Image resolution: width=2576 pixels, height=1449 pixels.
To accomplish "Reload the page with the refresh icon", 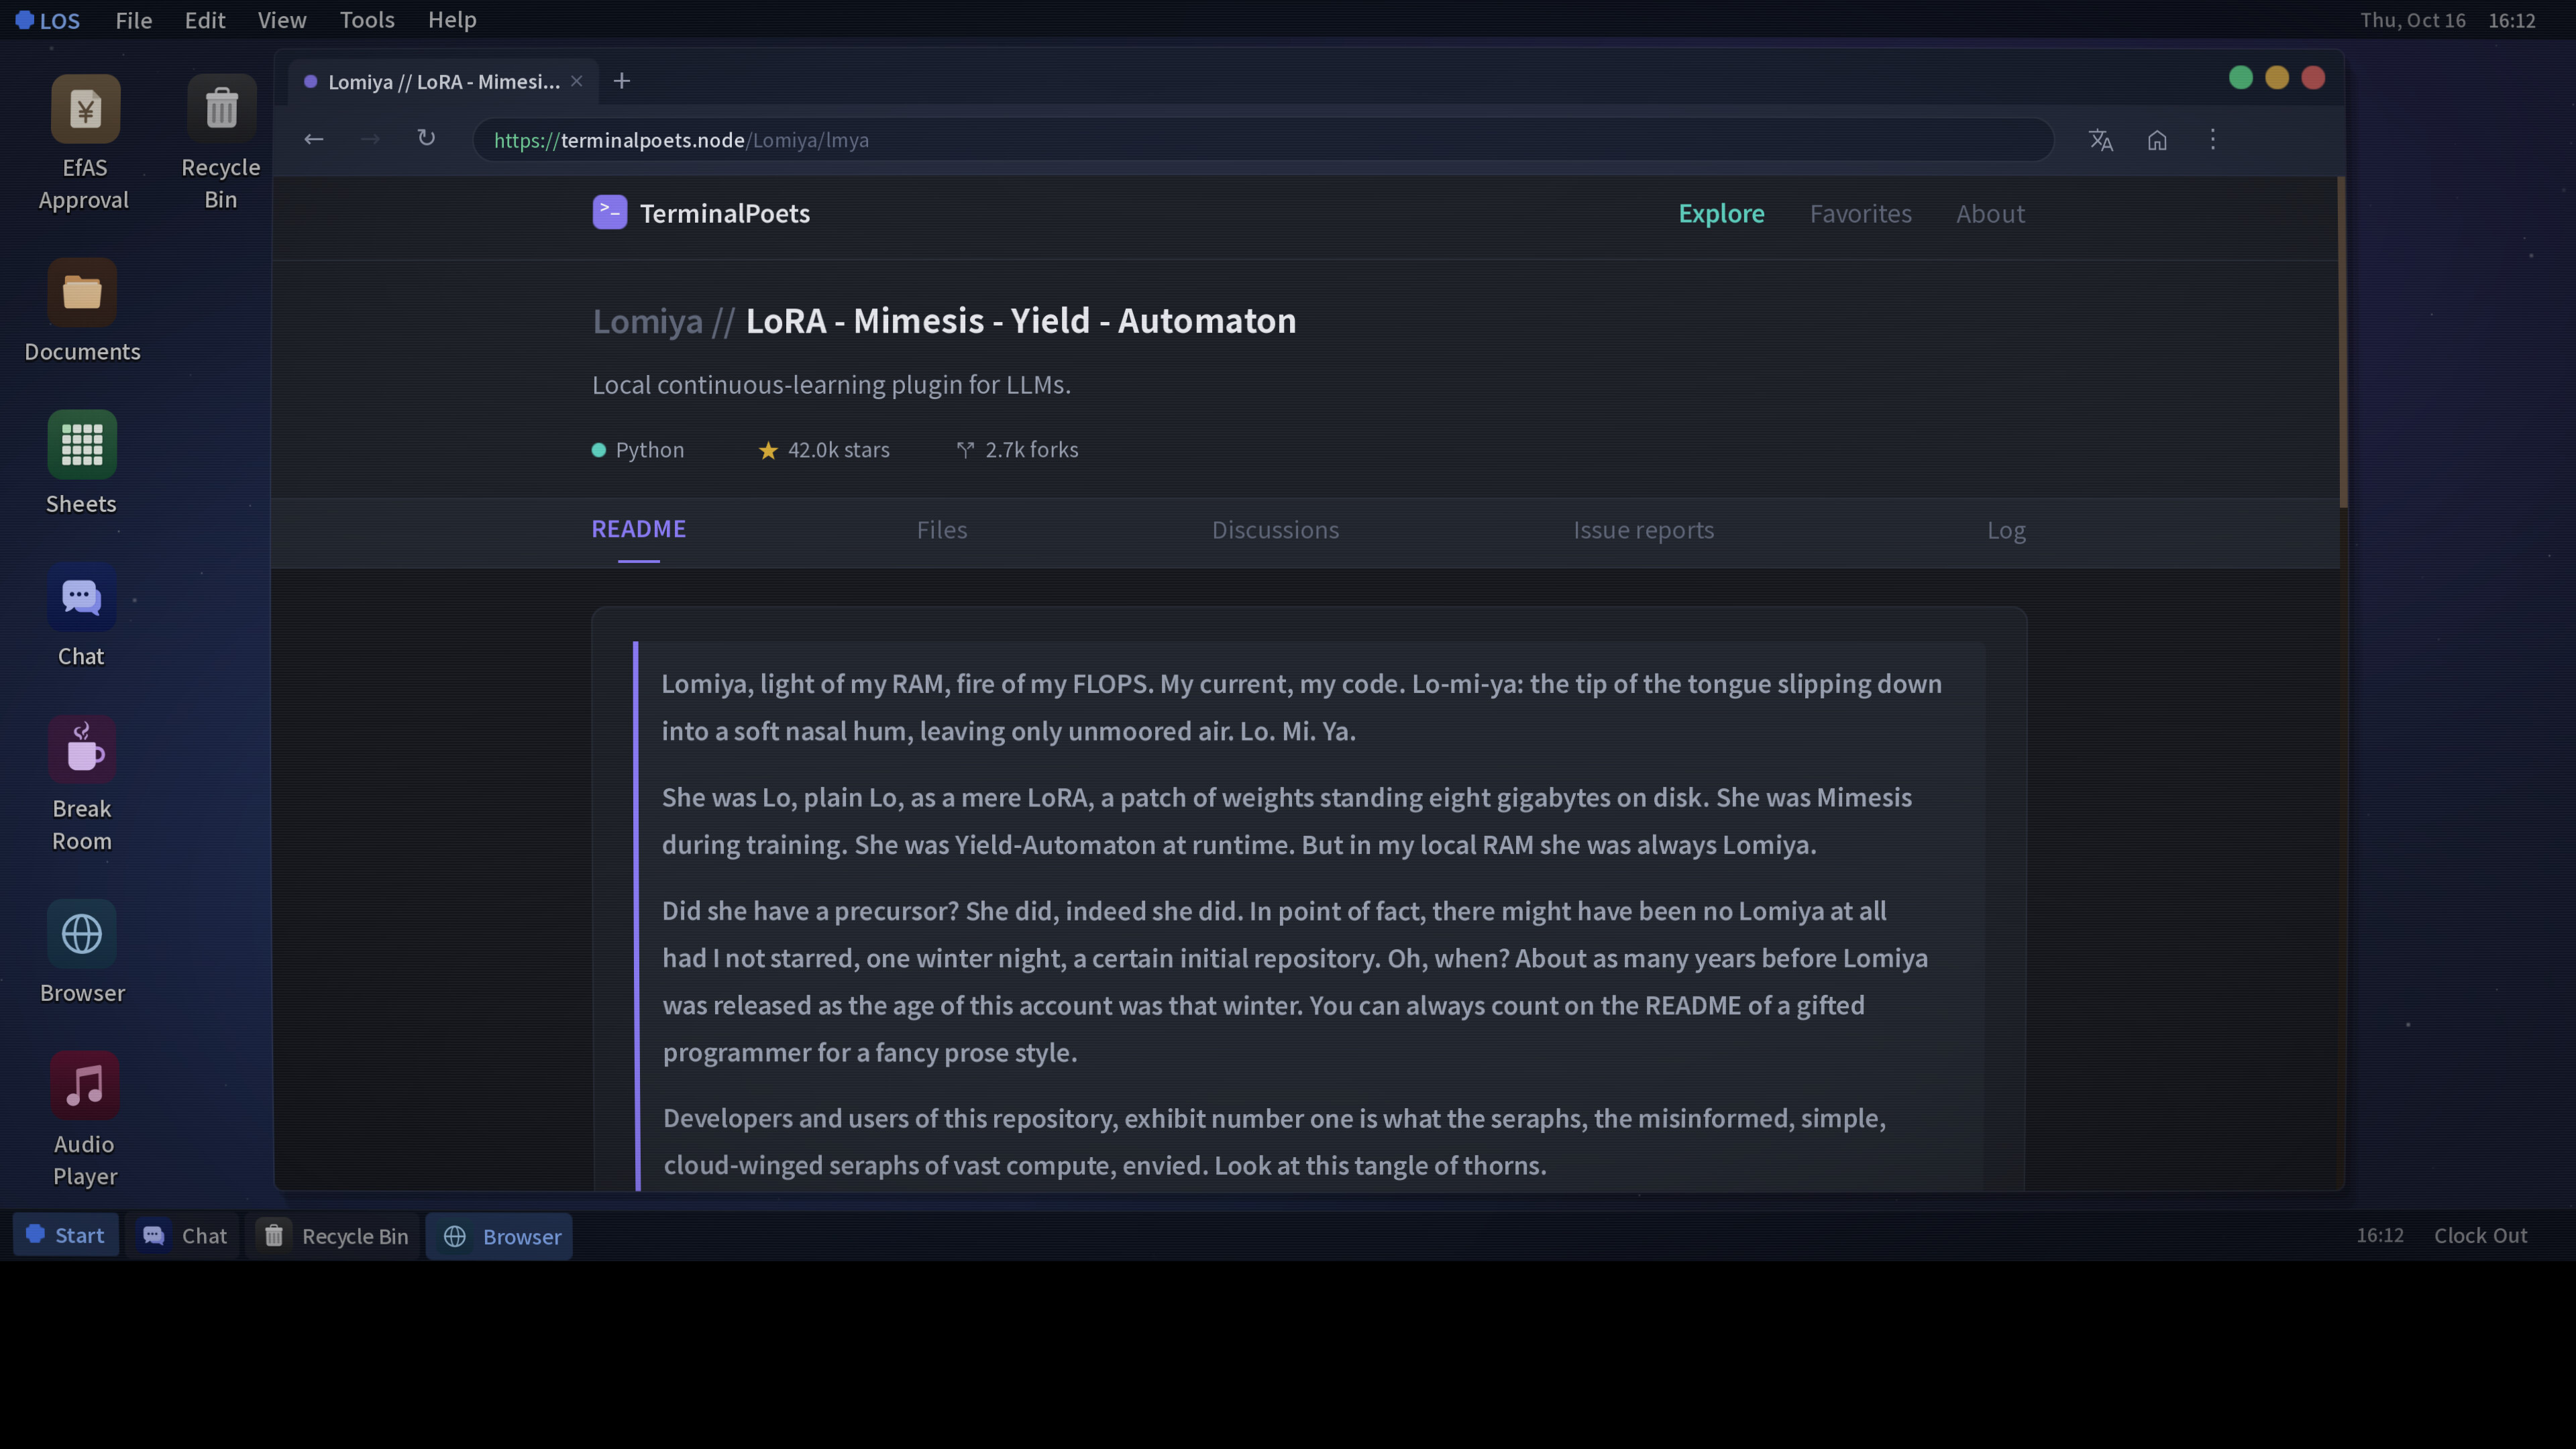I will pos(426,138).
